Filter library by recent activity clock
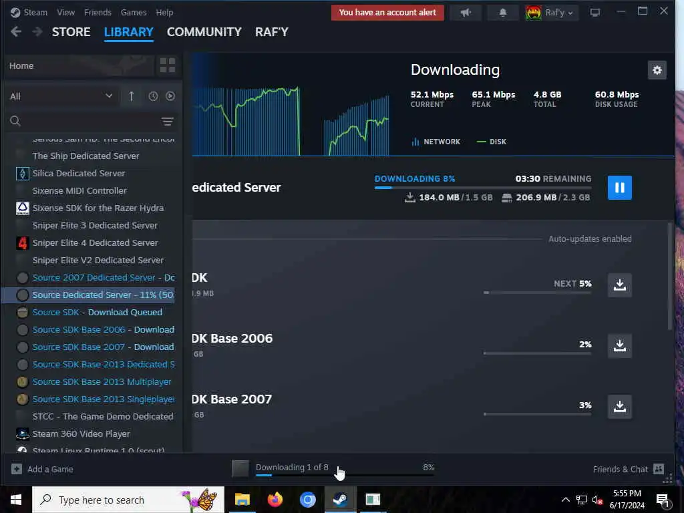This screenshot has height=513, width=684. [153, 96]
